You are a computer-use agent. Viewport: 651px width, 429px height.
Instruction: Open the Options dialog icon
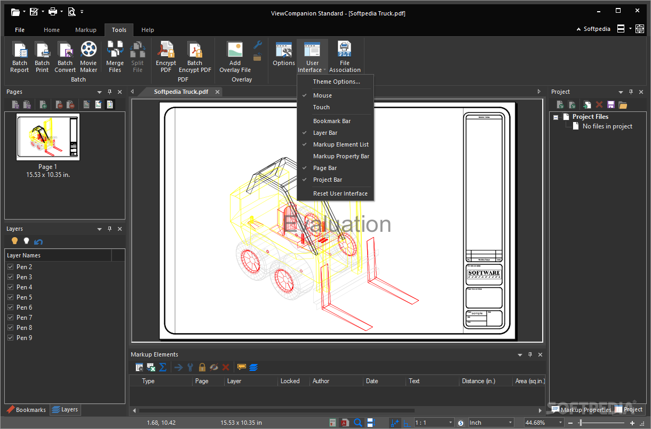click(x=284, y=50)
